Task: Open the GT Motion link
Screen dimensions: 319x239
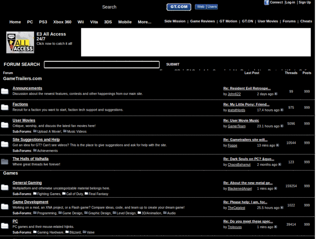Action: point(228,21)
